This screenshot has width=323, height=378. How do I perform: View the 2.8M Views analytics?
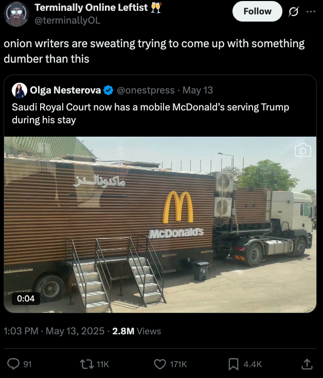click(x=136, y=331)
